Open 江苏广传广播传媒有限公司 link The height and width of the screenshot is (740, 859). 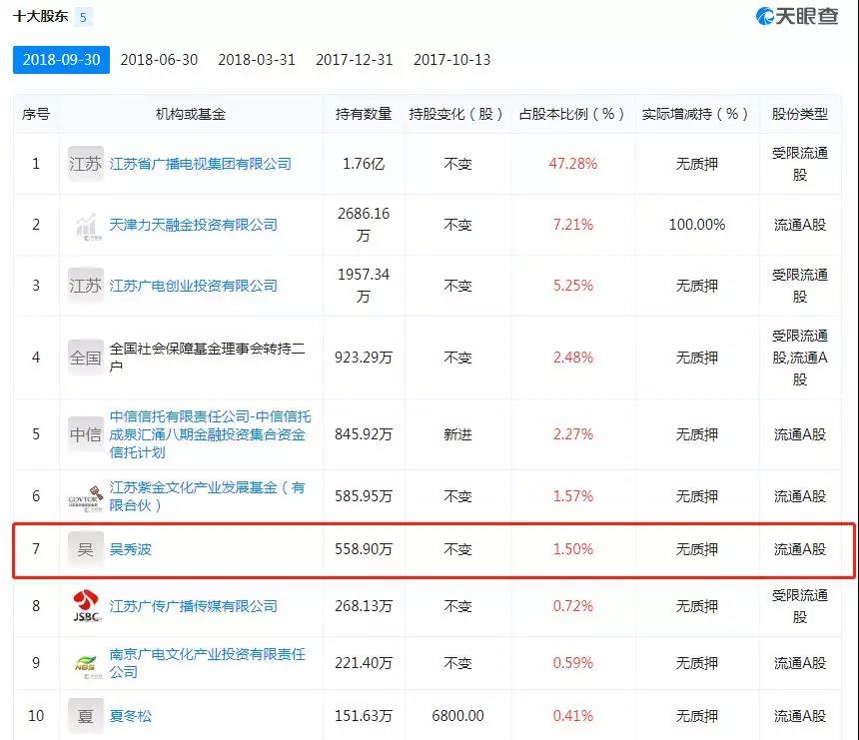tap(193, 606)
